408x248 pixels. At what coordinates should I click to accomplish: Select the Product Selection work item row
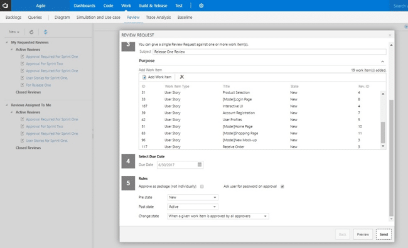pyautogui.click(x=260, y=93)
